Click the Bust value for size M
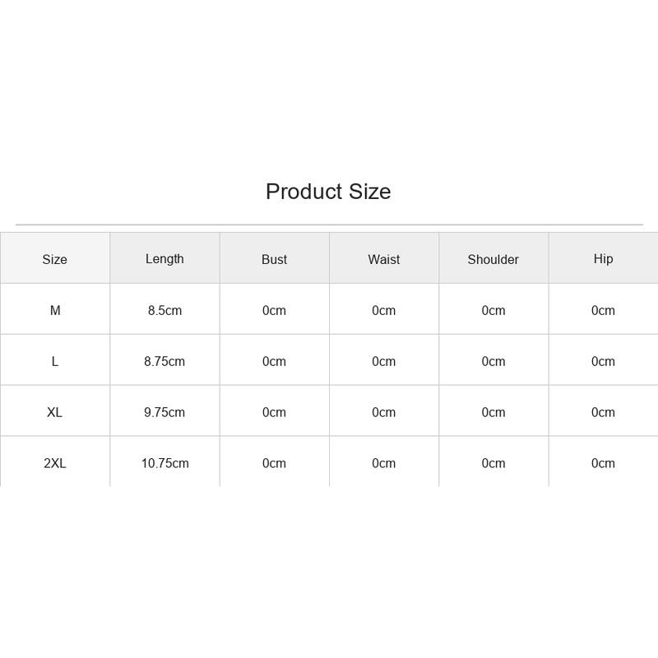Screen dimensions: 658x658 [274, 311]
